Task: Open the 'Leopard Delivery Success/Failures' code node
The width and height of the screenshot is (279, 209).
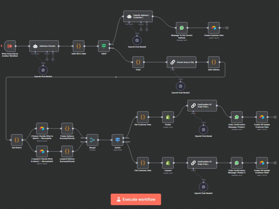Action: tap(67, 151)
